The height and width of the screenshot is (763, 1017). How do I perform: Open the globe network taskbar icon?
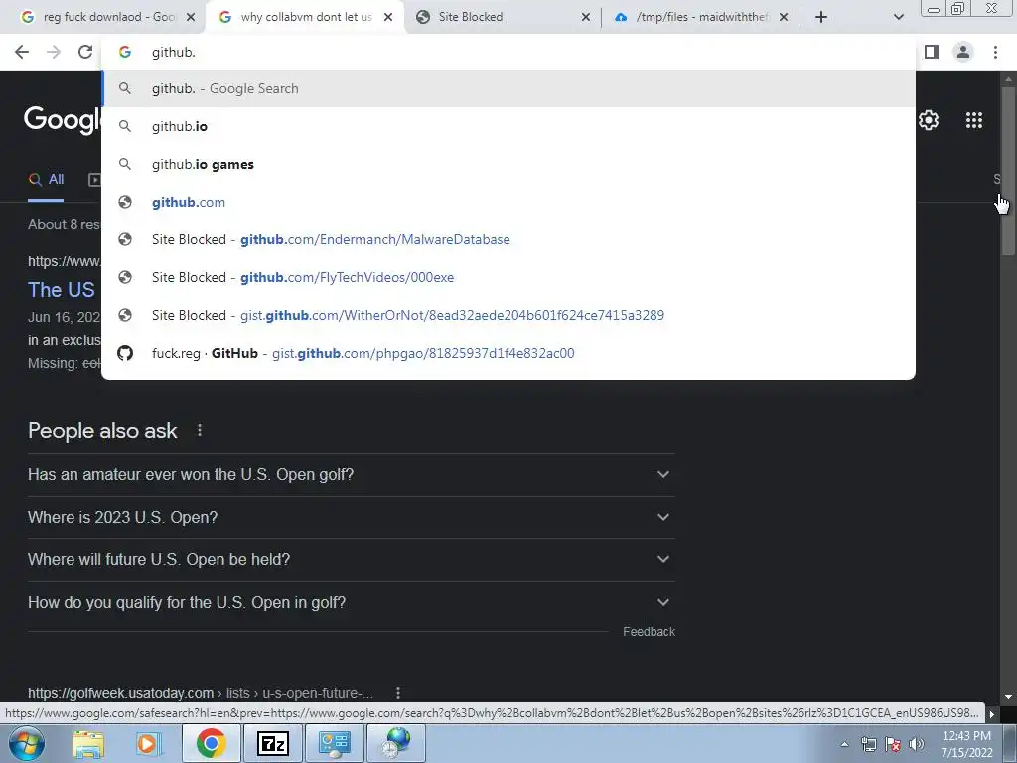[x=396, y=743]
